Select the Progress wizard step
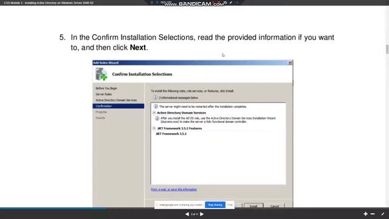 [x=102, y=112]
